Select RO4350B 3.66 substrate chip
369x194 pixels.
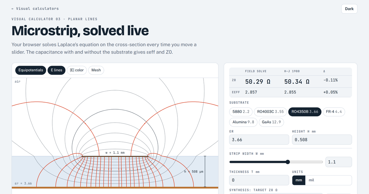point(305,112)
